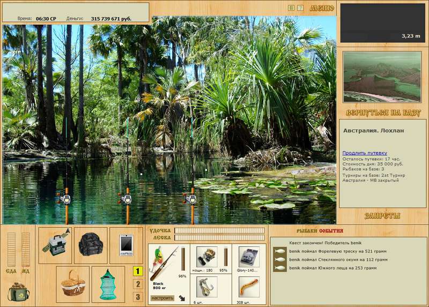Screen dimensions: 429x307
Task: Click the event 'benik поймал Форелевую треску на 521 грамм'
Action: click(338, 251)
